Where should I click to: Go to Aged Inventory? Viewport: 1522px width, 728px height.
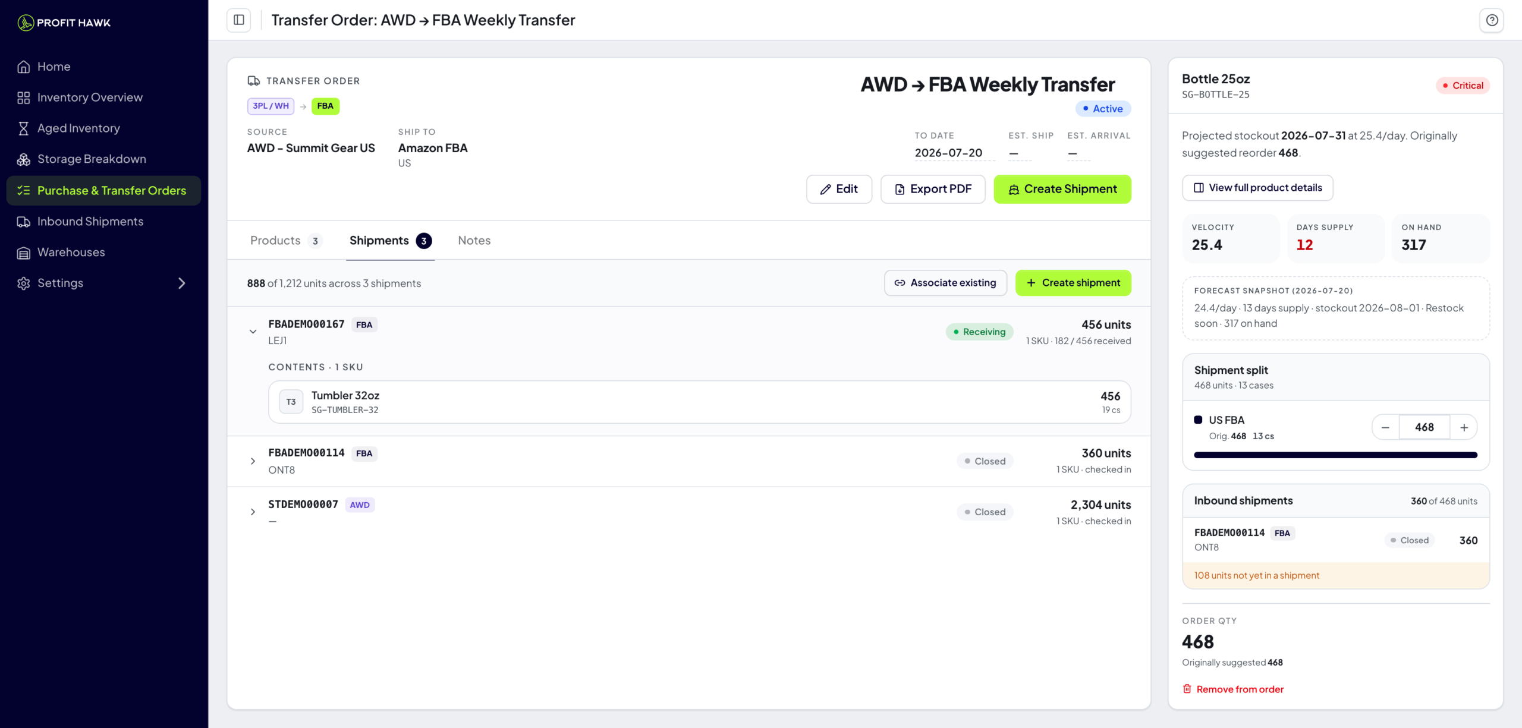click(x=103, y=128)
